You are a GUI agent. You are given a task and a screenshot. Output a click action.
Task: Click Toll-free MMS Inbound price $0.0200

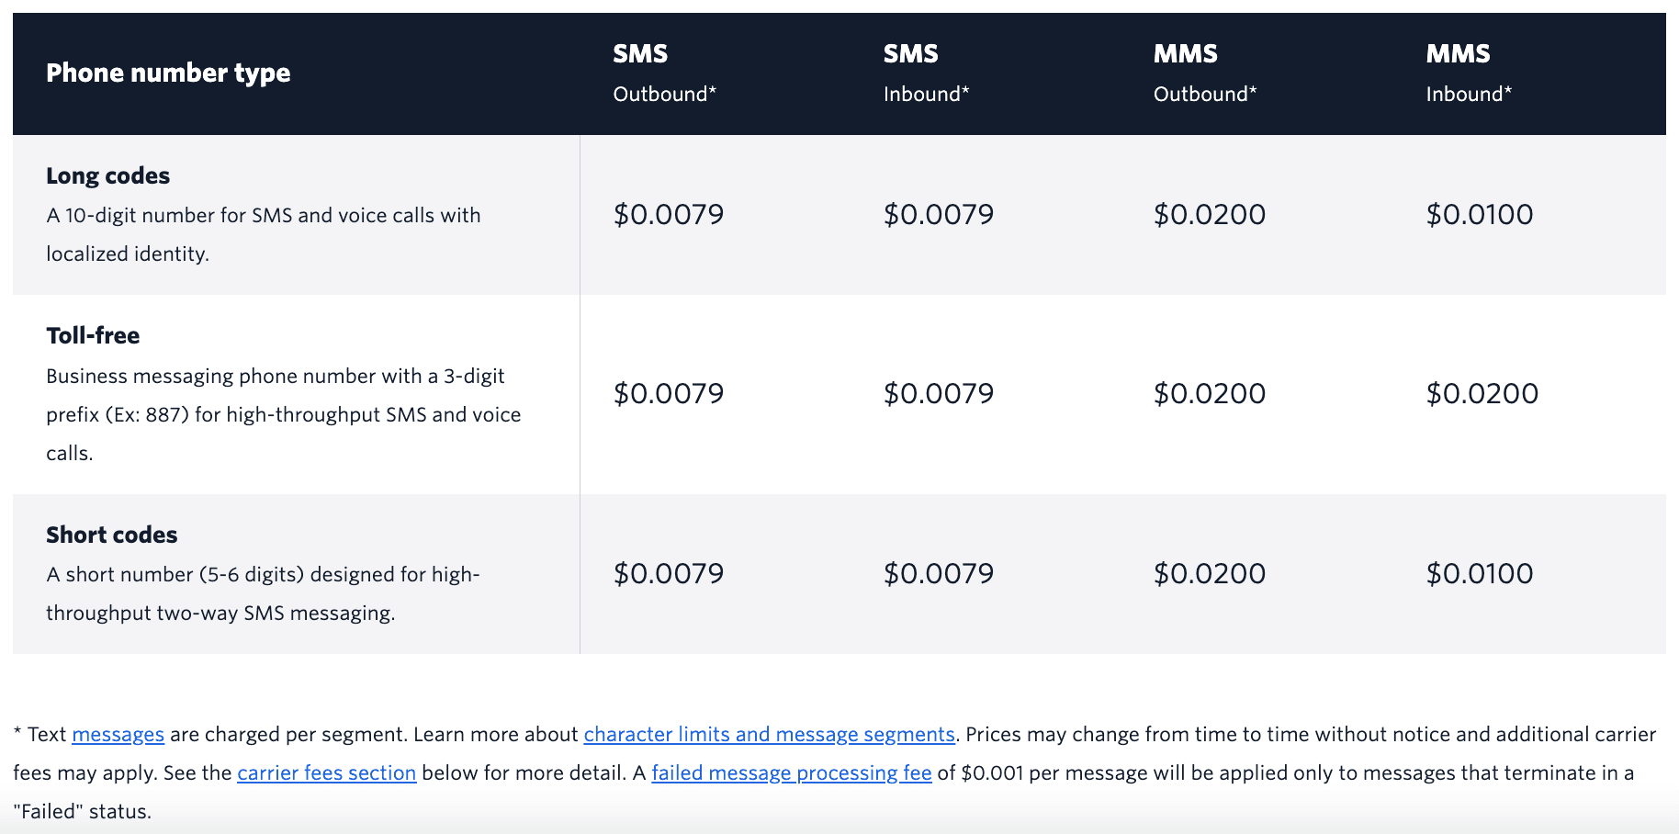[x=1482, y=393]
